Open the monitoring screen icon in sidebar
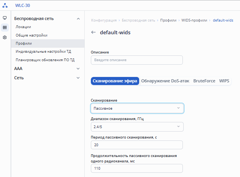This screenshot has height=177, width=240. [5, 18]
